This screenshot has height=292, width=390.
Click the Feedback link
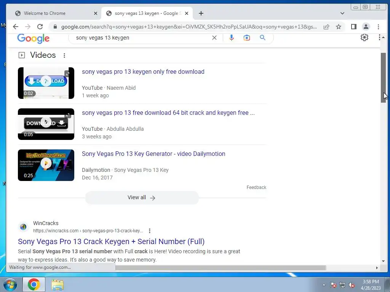pos(256,187)
